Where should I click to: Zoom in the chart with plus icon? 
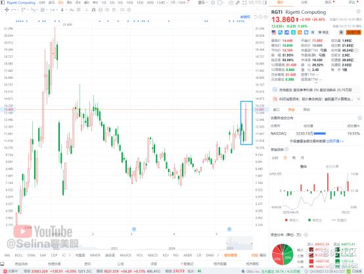(x=265, y=17)
